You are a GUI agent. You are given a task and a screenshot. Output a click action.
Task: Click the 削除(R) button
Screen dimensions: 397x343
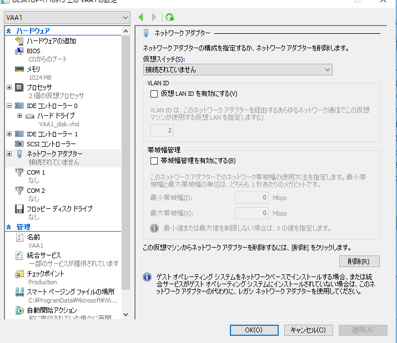point(359,261)
